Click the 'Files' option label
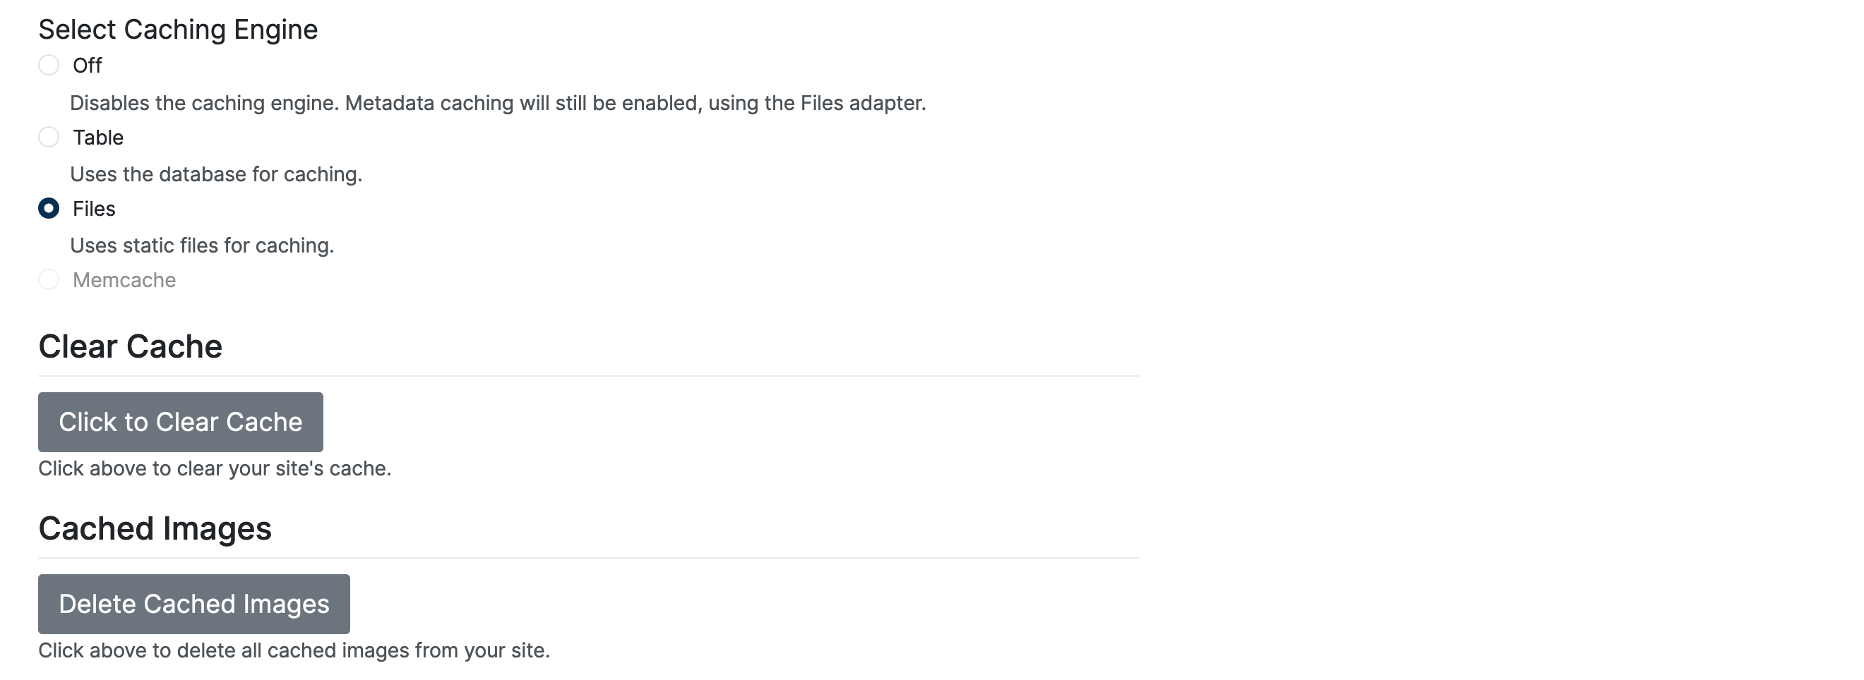The image size is (1864, 680). tap(94, 209)
